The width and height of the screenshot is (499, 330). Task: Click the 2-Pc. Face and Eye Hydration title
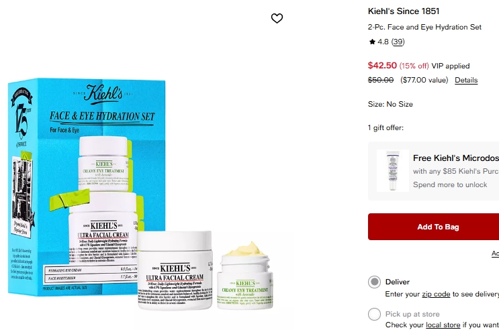point(424,27)
